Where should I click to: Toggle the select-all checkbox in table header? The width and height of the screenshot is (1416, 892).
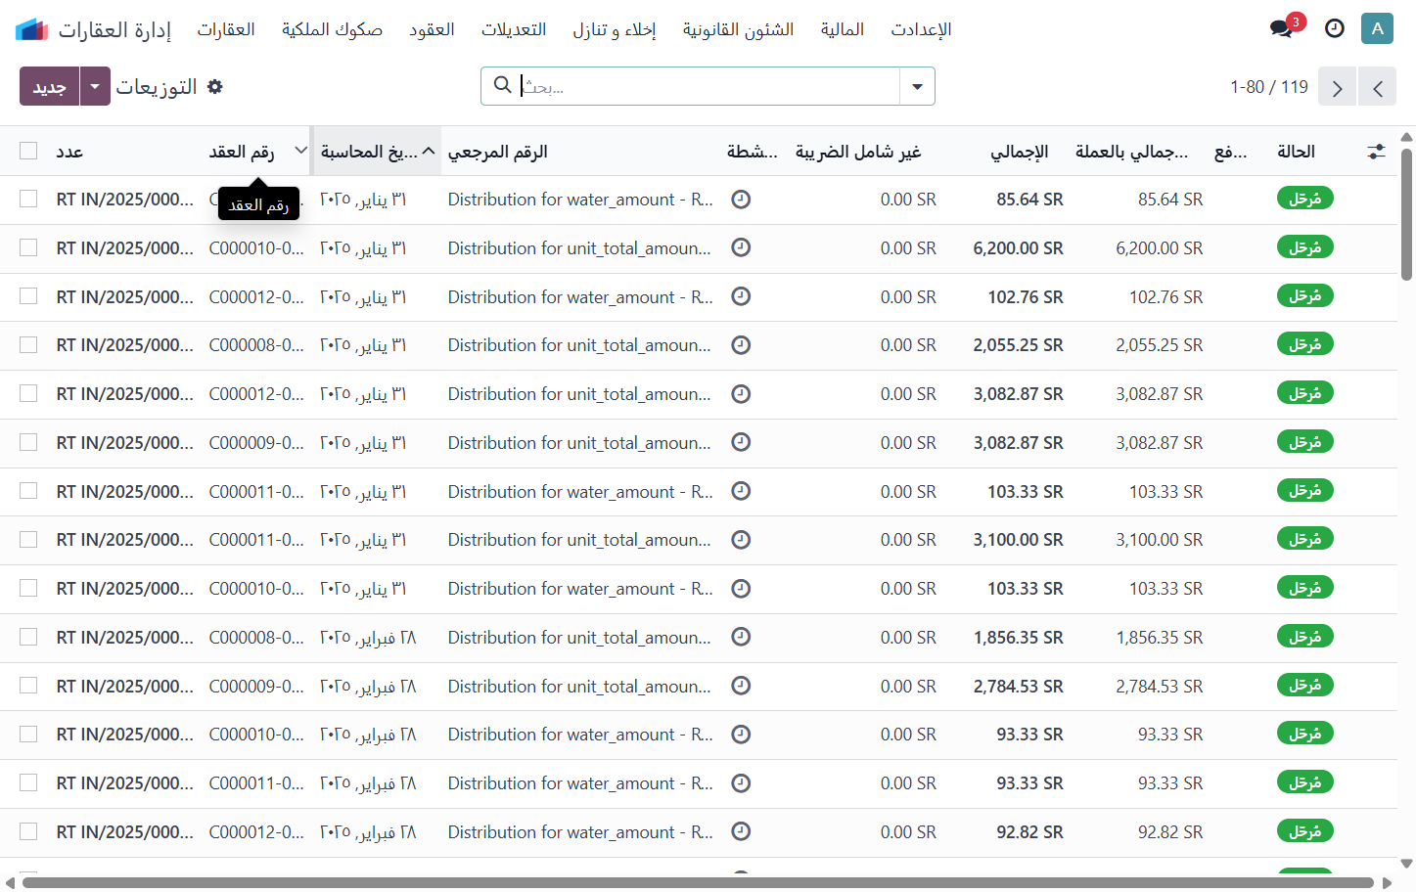[28, 151]
